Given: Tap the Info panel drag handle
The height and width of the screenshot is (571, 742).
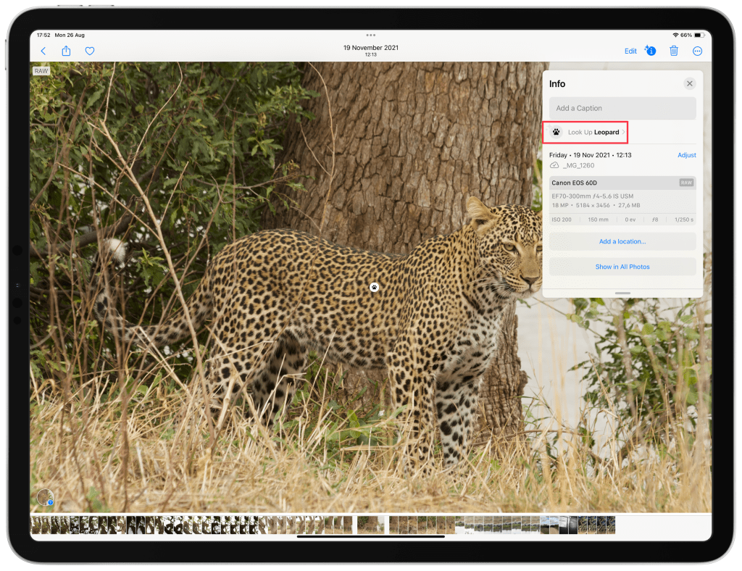Looking at the screenshot, I should pyautogui.click(x=622, y=293).
